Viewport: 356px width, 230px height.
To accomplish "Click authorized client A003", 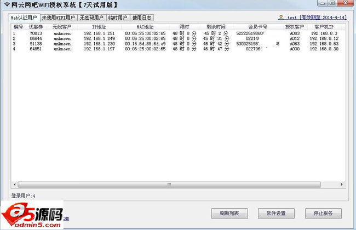I will point(295,33).
